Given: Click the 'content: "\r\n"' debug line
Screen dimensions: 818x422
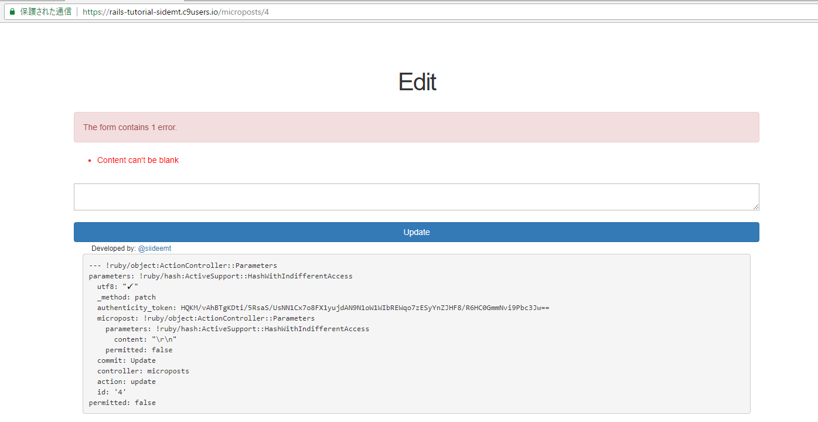Looking at the screenshot, I should (x=145, y=339).
